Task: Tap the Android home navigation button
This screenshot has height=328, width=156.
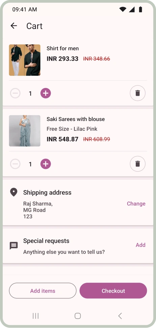Action: tap(78, 316)
